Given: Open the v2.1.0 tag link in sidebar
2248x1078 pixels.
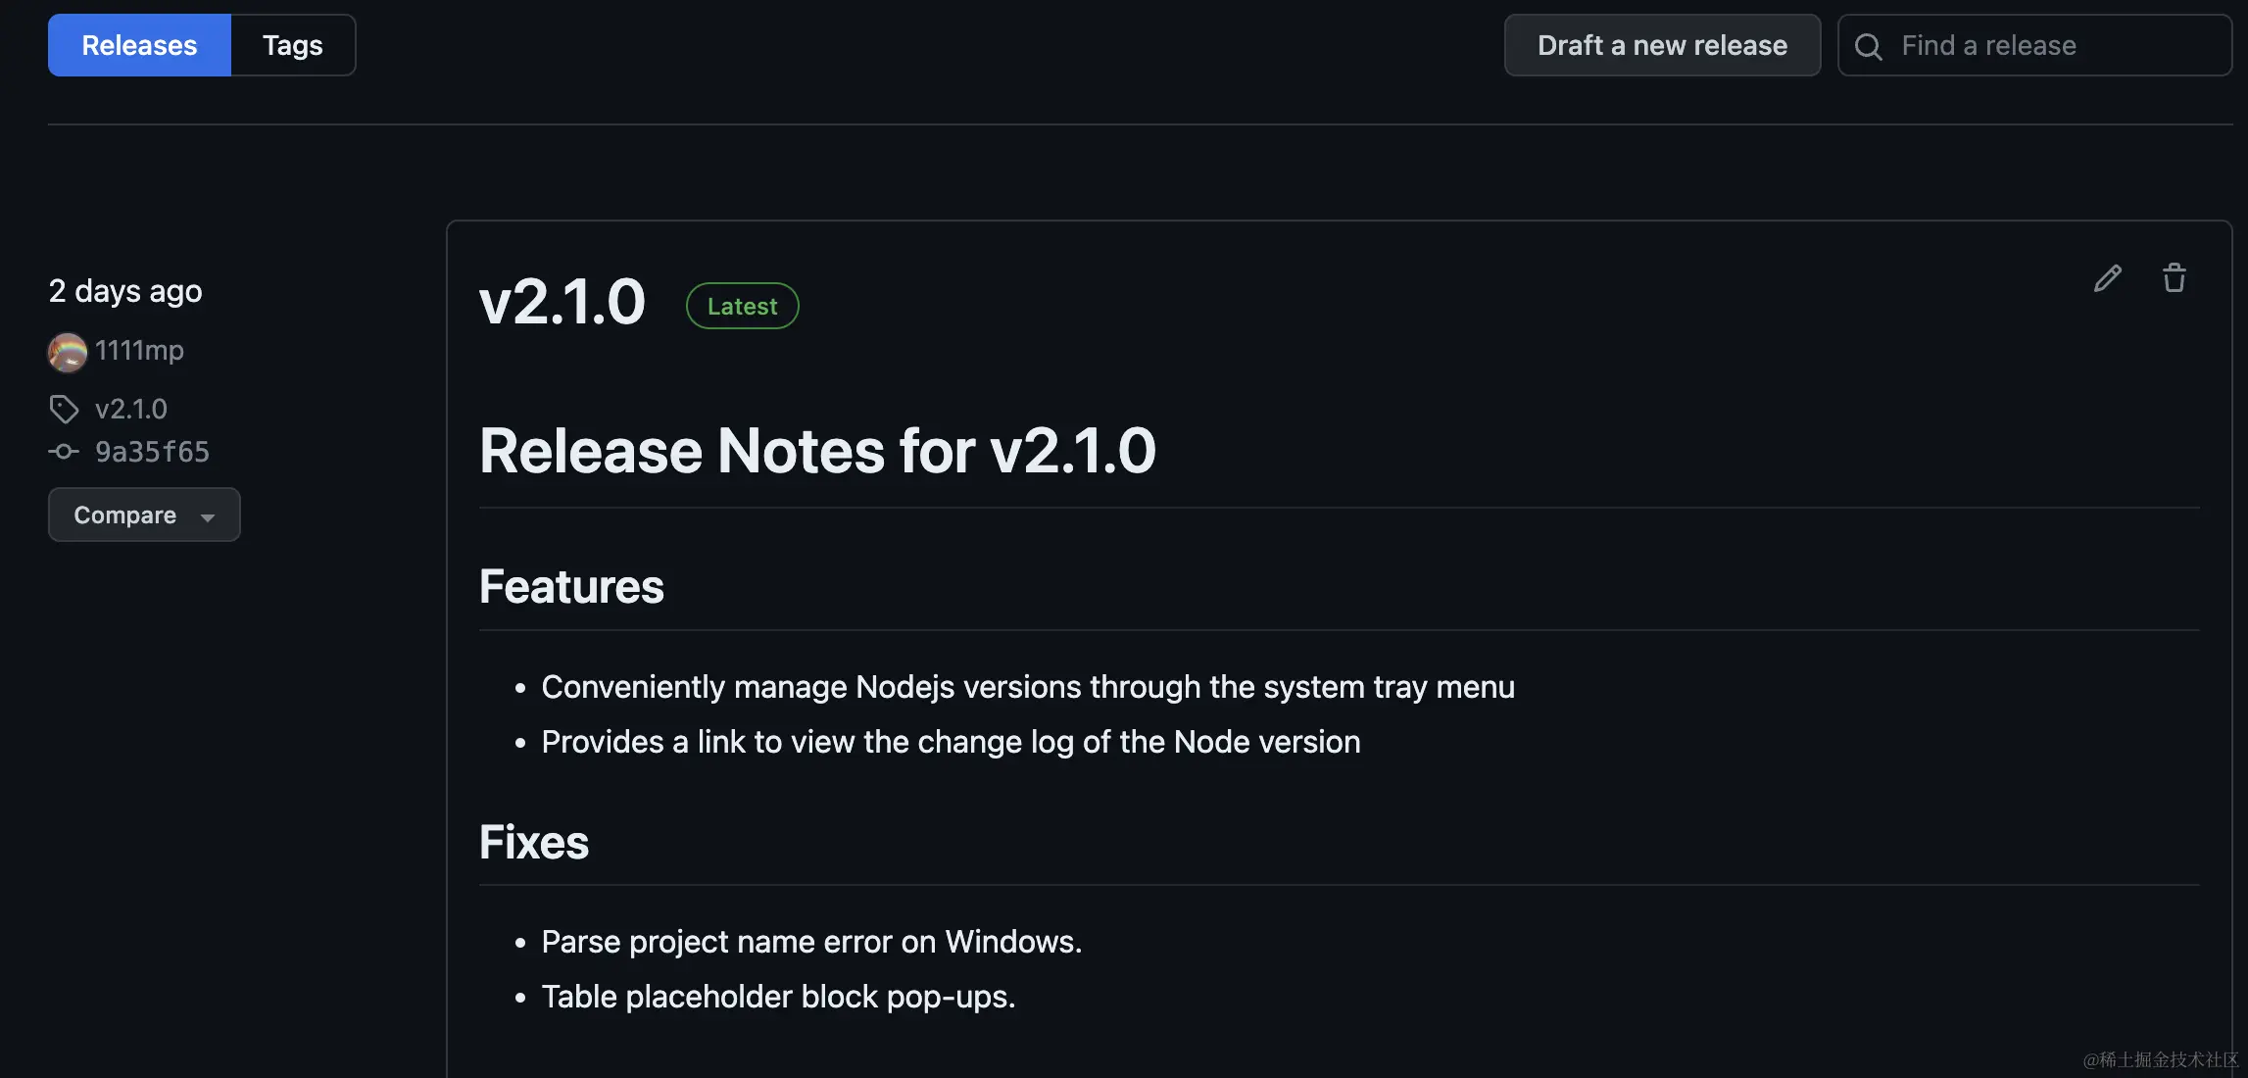Looking at the screenshot, I should click(131, 409).
